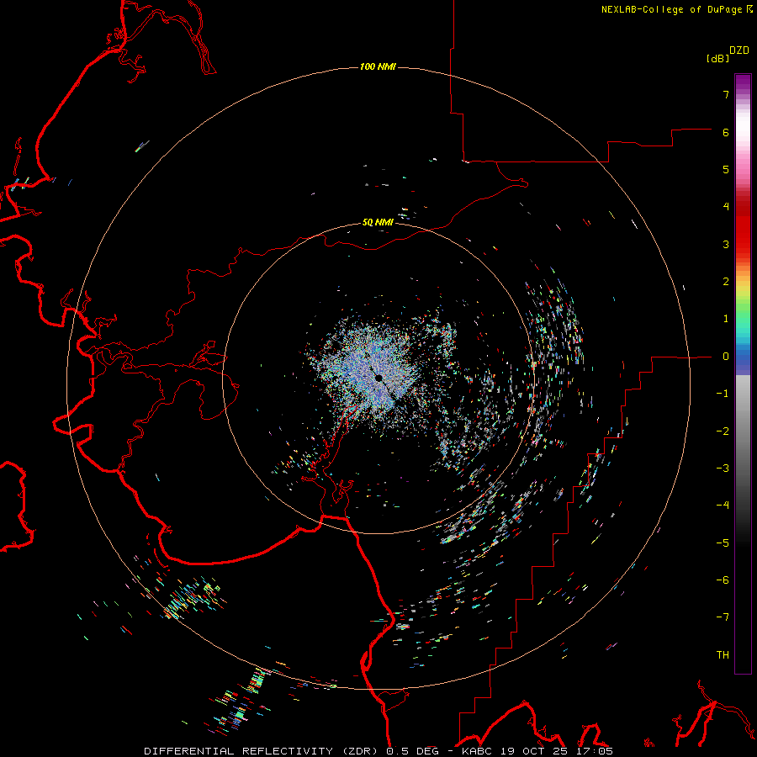Screen dimensions: 757x757
Task: Click the 0.5 DEG elevation text
Action: click(413, 751)
